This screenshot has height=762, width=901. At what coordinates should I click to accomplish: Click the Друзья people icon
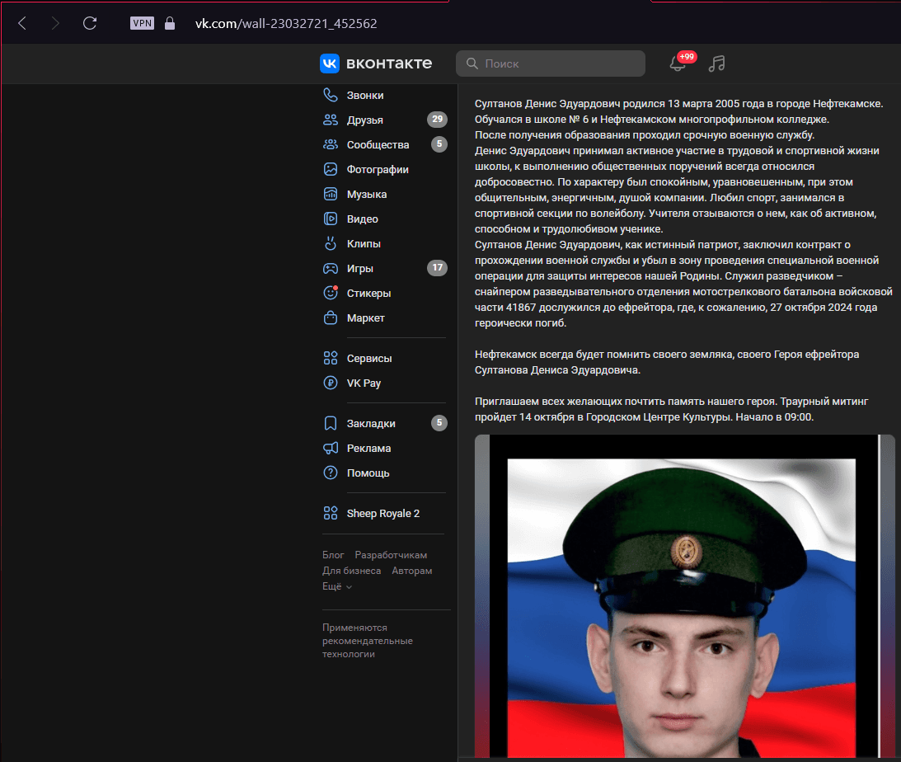331,120
